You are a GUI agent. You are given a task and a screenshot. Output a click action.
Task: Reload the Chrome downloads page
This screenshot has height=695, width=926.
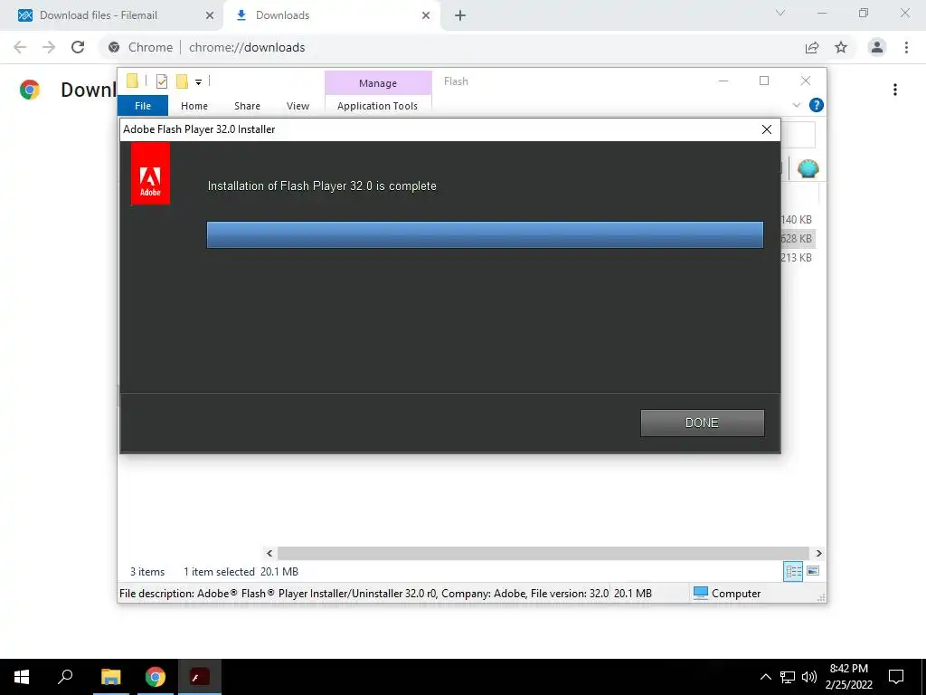pos(78,47)
